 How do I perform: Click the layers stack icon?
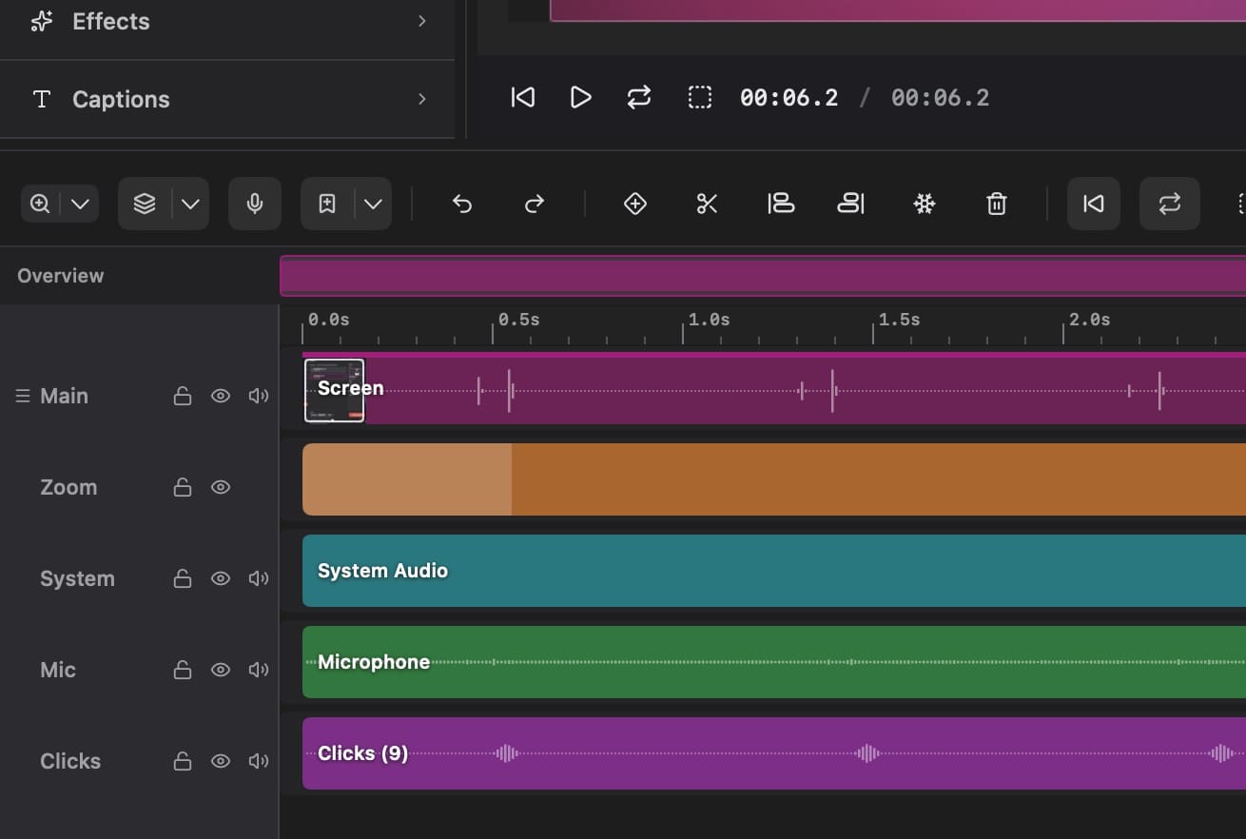[145, 204]
